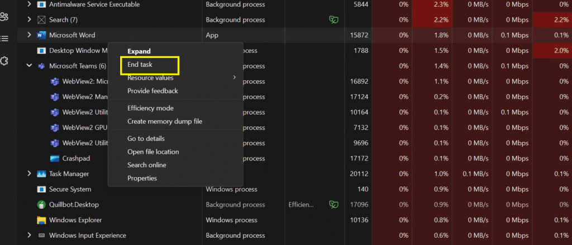Screen dimensions: 572x245
Task: Select the Crashpad process name
Action: (76, 159)
